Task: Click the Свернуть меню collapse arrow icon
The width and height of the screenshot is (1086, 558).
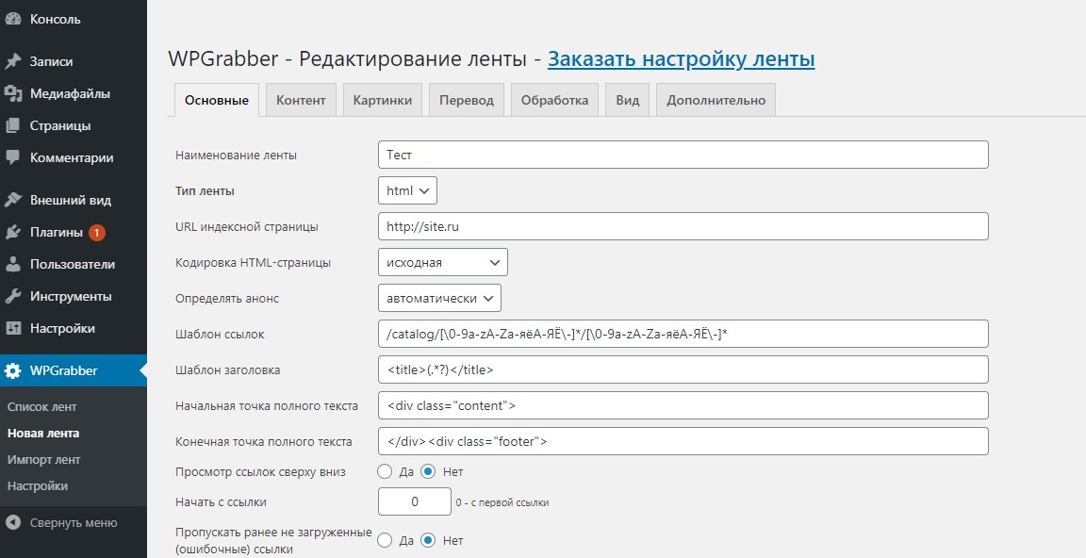Action: click(12, 523)
